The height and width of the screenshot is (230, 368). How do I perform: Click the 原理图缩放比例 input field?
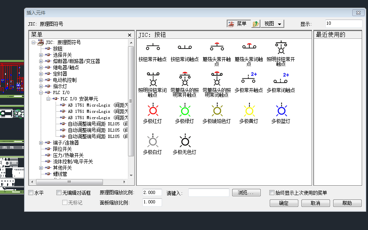click(x=152, y=193)
